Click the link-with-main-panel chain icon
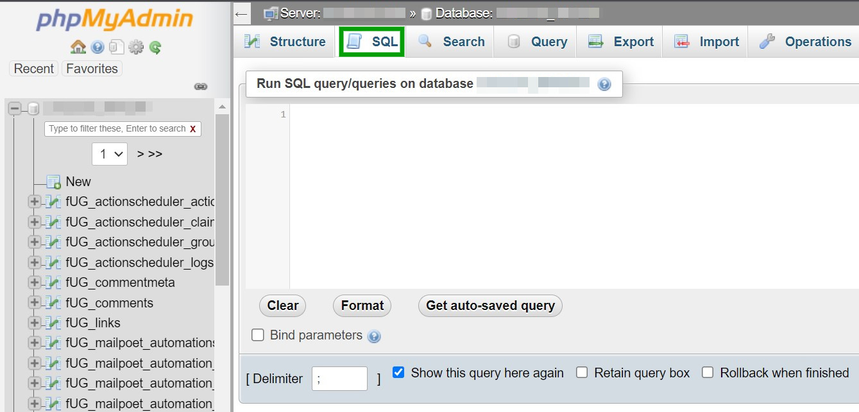The width and height of the screenshot is (859, 412). (201, 87)
